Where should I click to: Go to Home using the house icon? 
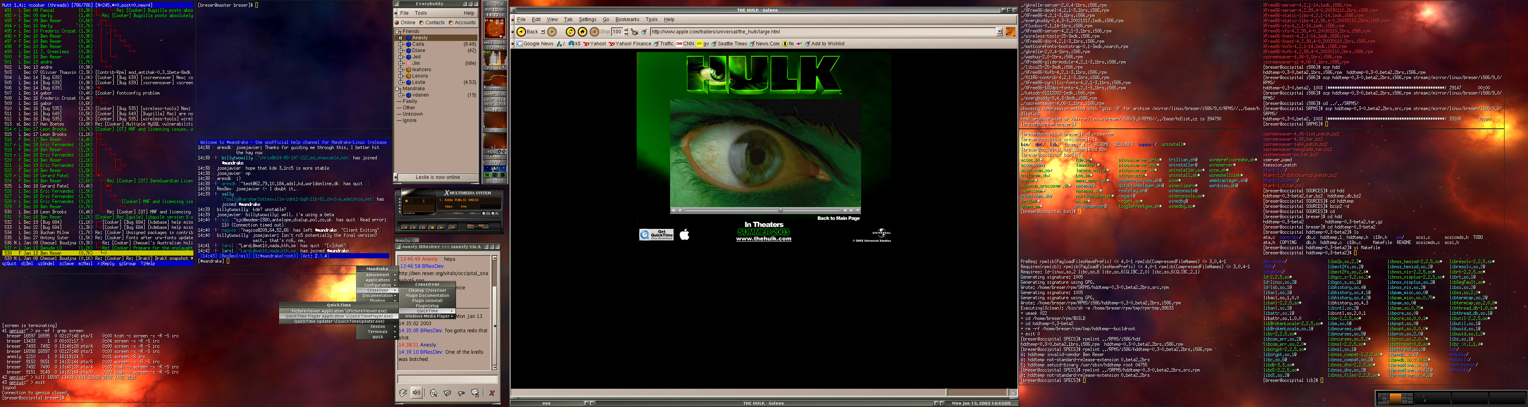point(583,32)
